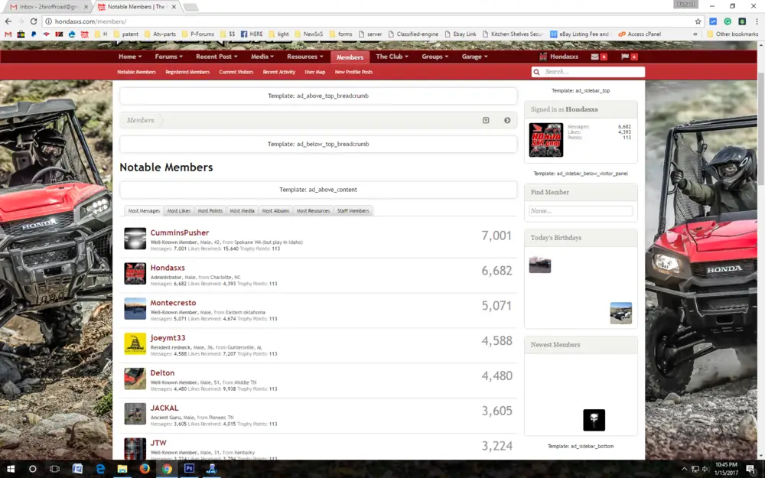
Task: Bookmark this page with the star icon
Action: (698, 21)
